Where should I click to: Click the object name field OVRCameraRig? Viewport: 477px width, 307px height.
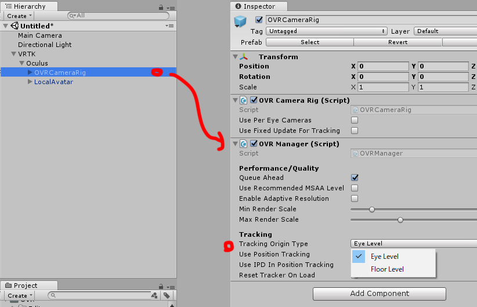click(x=371, y=20)
